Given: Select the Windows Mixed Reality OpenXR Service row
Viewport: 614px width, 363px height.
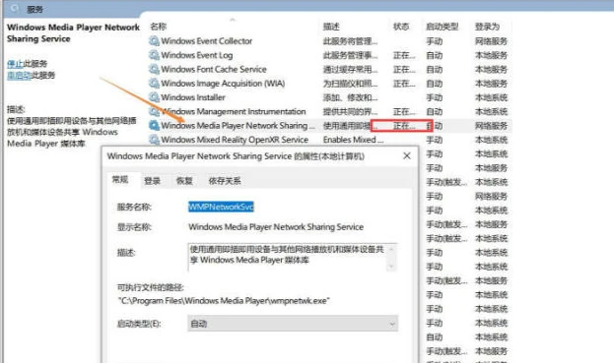Looking at the screenshot, I should [329, 140].
